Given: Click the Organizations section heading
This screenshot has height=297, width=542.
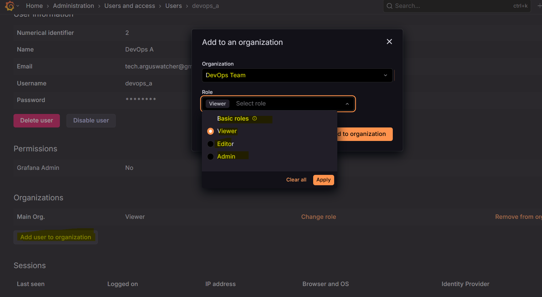Looking at the screenshot, I should 39,198.
